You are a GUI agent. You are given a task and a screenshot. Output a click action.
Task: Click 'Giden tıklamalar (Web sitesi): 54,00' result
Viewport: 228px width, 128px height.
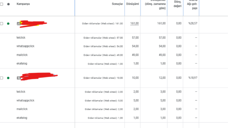tap(103, 46)
